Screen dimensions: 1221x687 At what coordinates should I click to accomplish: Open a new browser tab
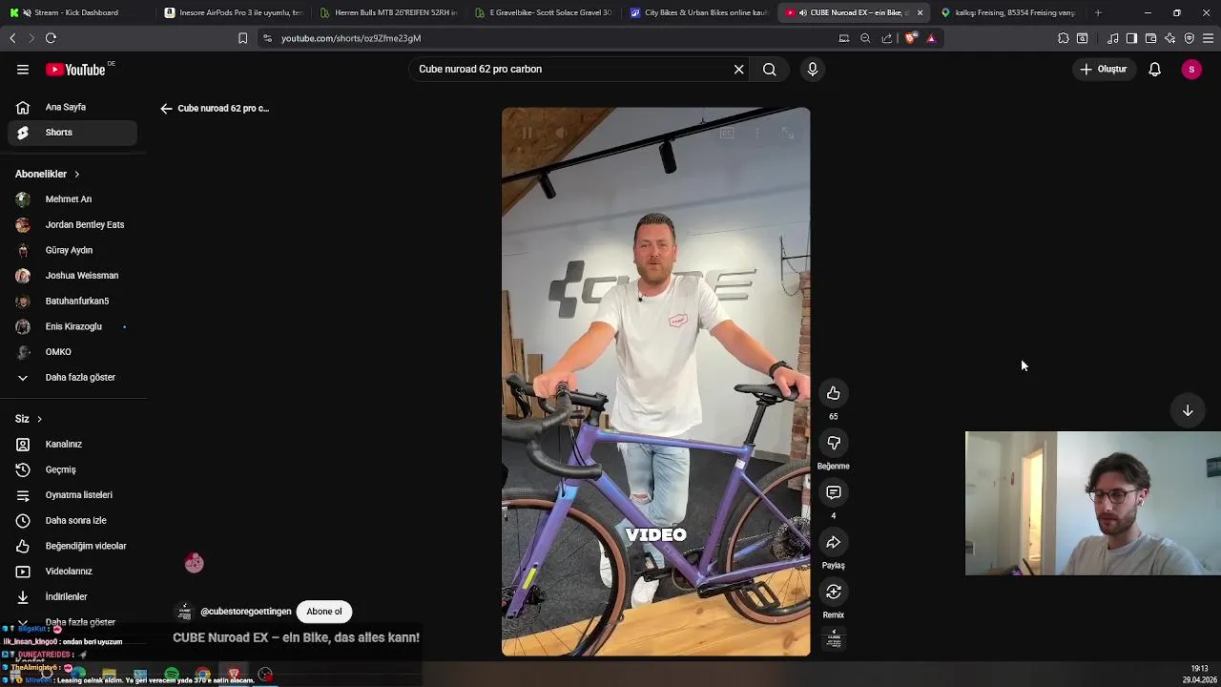point(1098,12)
